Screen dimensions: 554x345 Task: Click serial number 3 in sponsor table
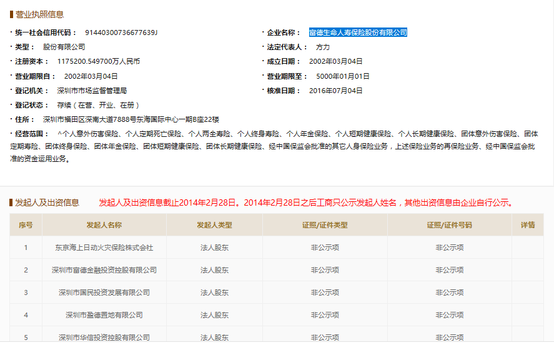pos(26,292)
